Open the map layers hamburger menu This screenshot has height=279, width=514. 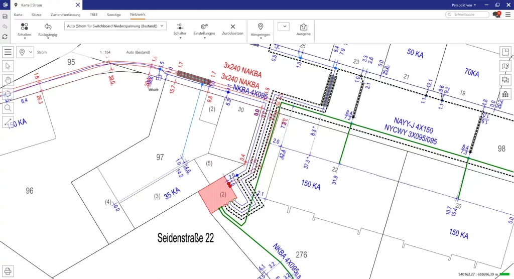[8, 52]
